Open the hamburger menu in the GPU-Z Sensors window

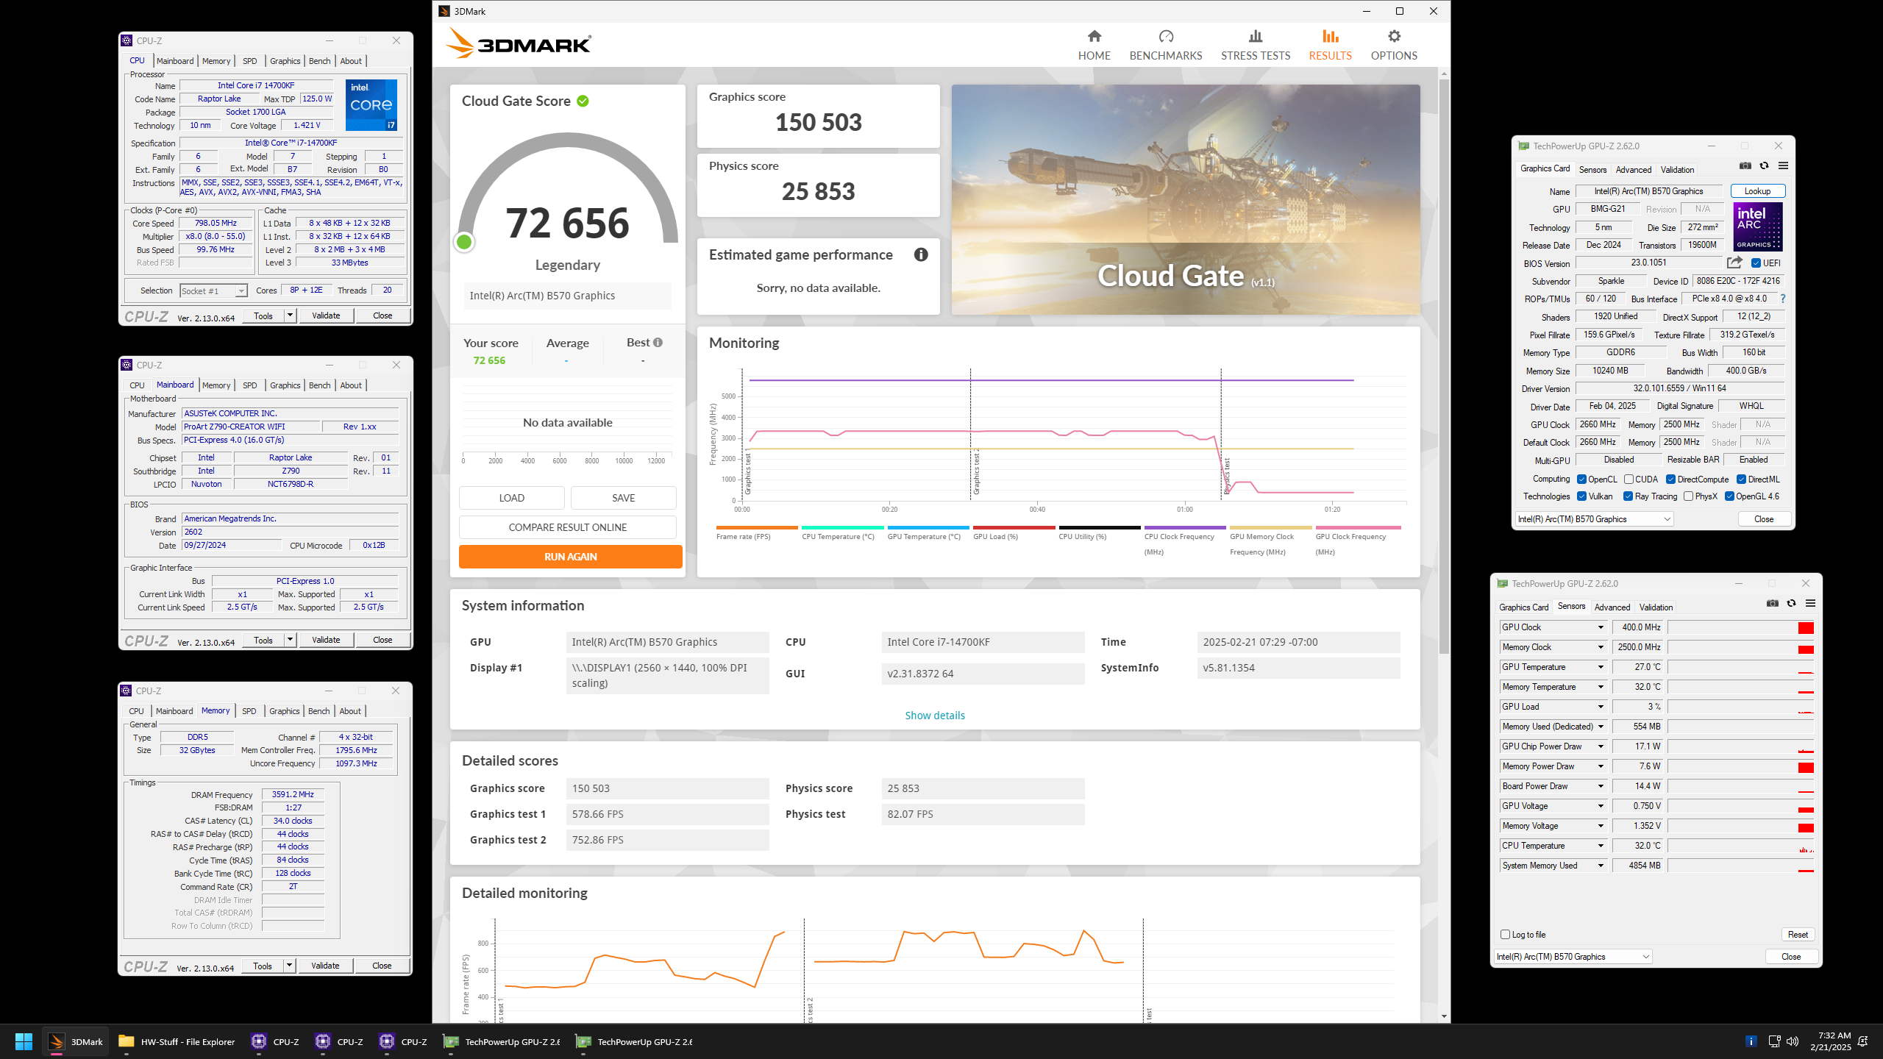click(1811, 603)
